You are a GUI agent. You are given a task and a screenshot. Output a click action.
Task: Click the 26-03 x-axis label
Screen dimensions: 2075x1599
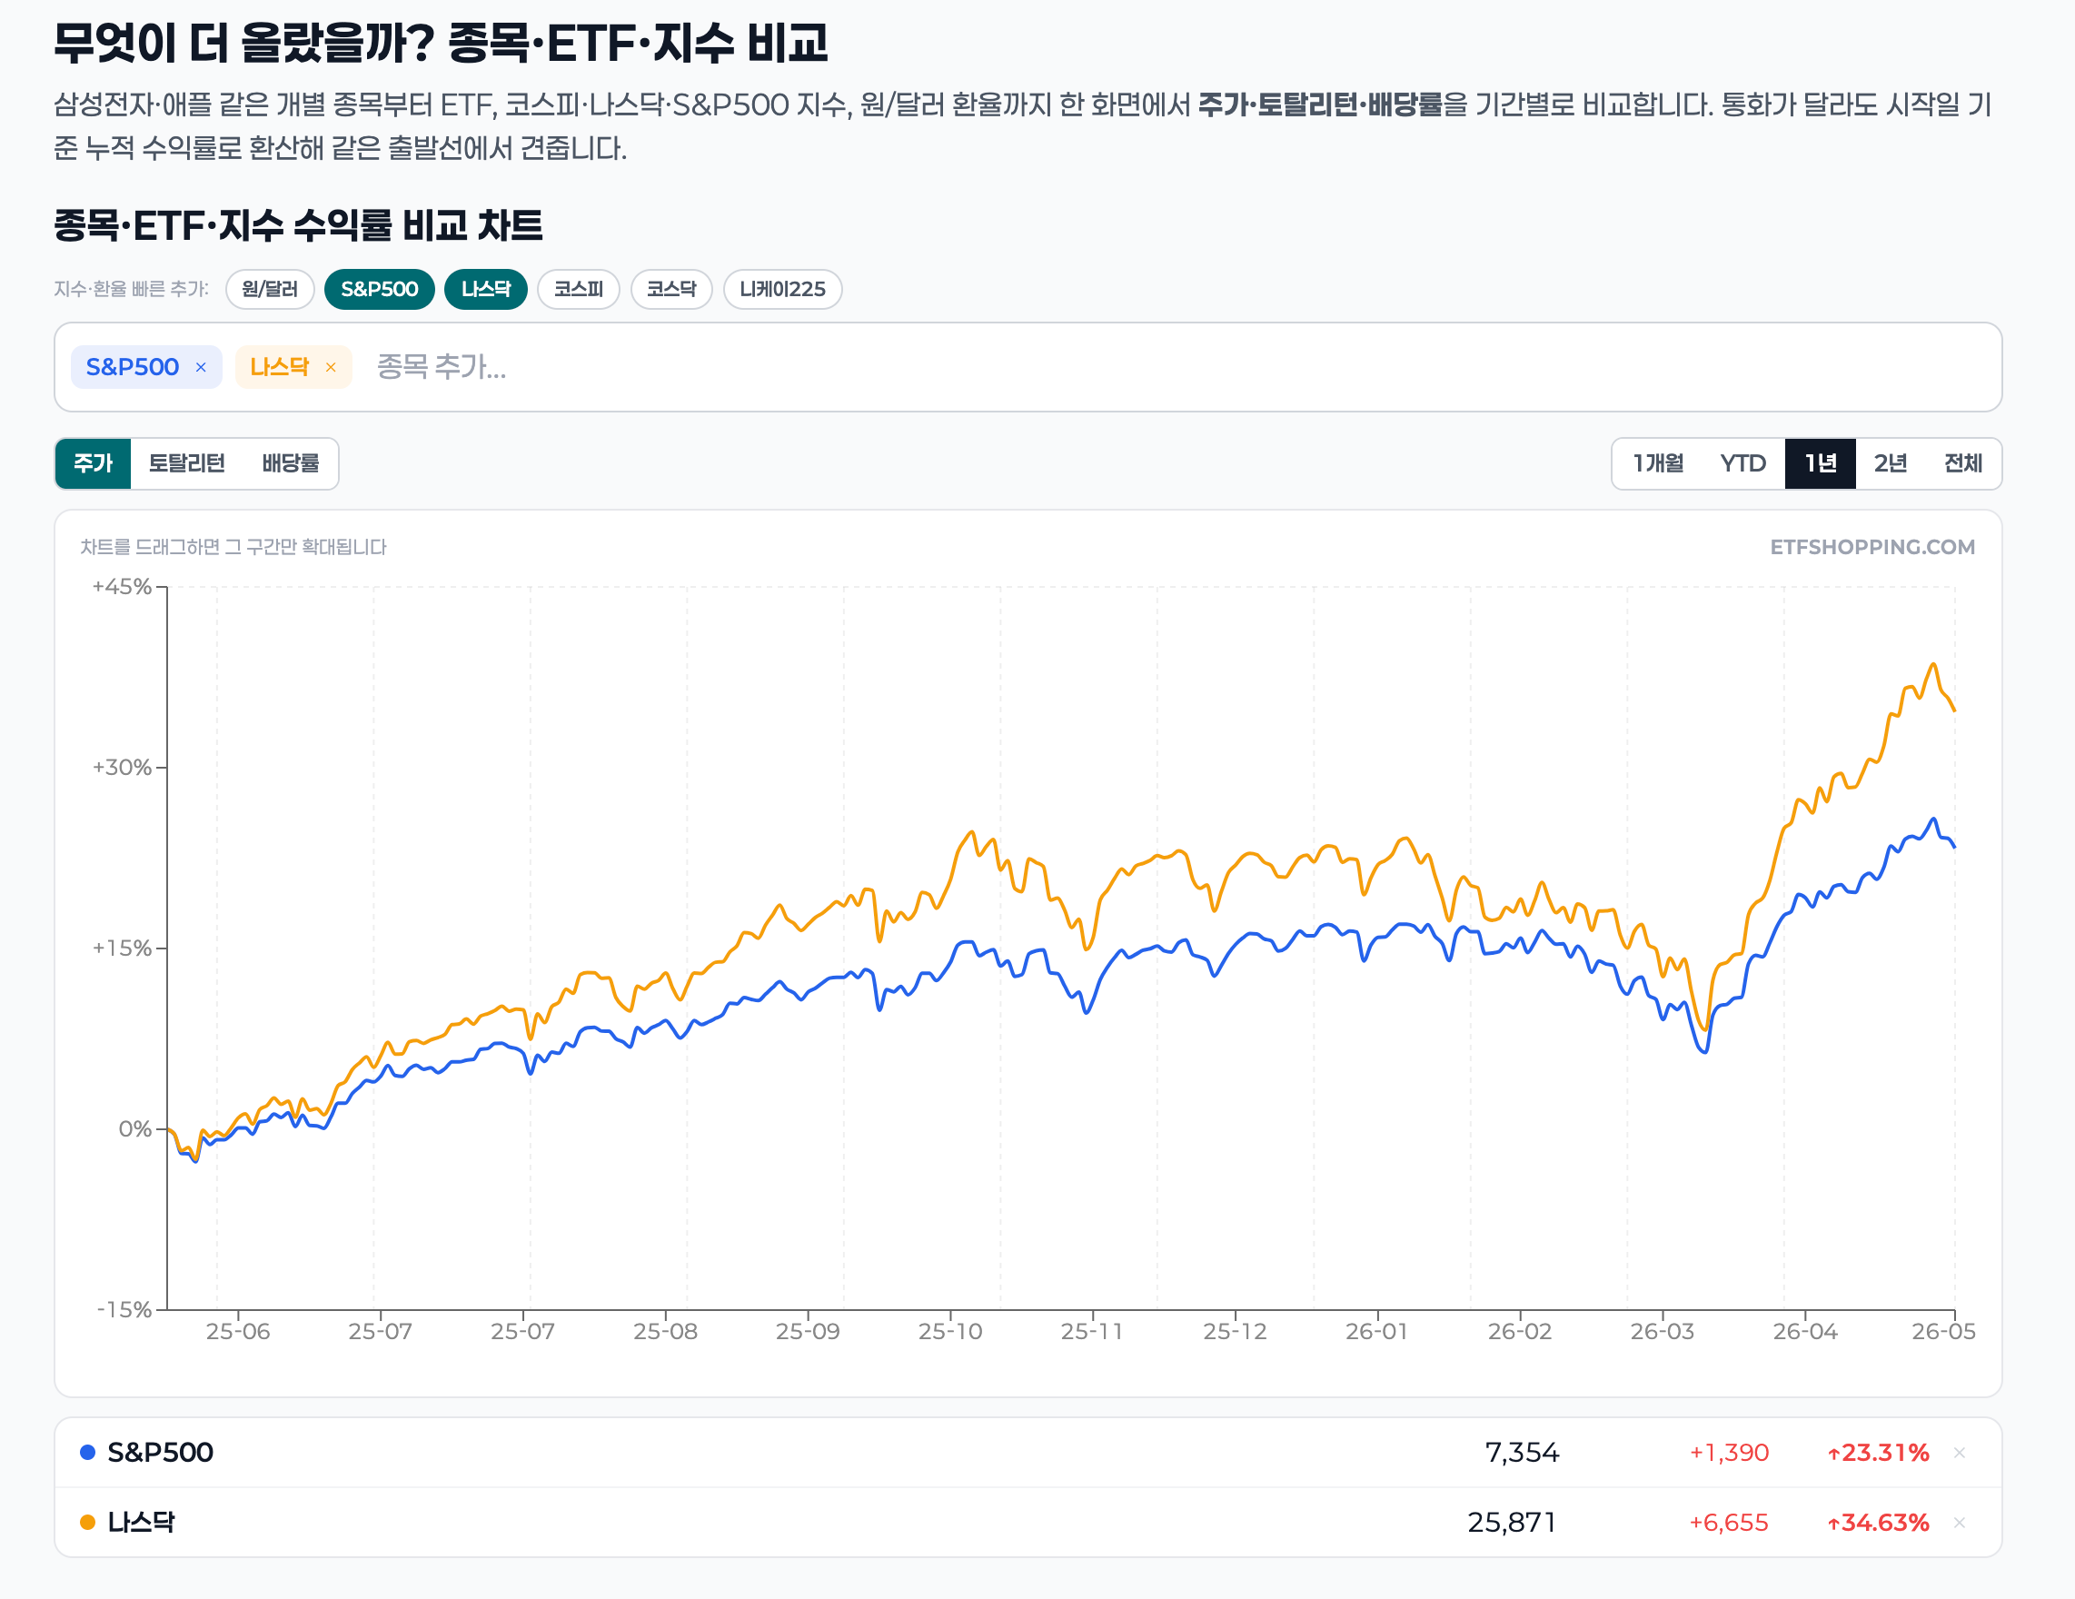click(x=1662, y=1332)
